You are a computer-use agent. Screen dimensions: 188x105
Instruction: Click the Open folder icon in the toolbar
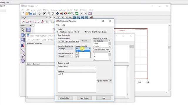point(27,14)
